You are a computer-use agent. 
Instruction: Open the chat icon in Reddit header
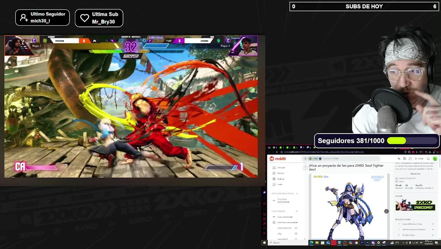(x=410, y=159)
